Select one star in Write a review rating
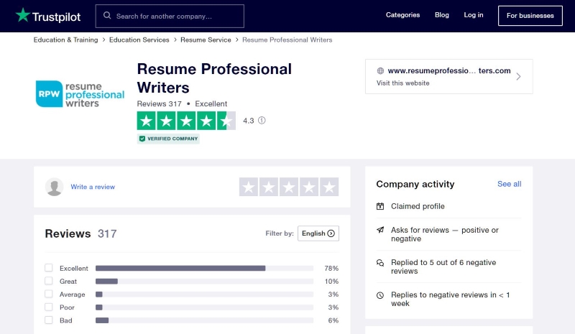575x334 pixels. pos(249,187)
